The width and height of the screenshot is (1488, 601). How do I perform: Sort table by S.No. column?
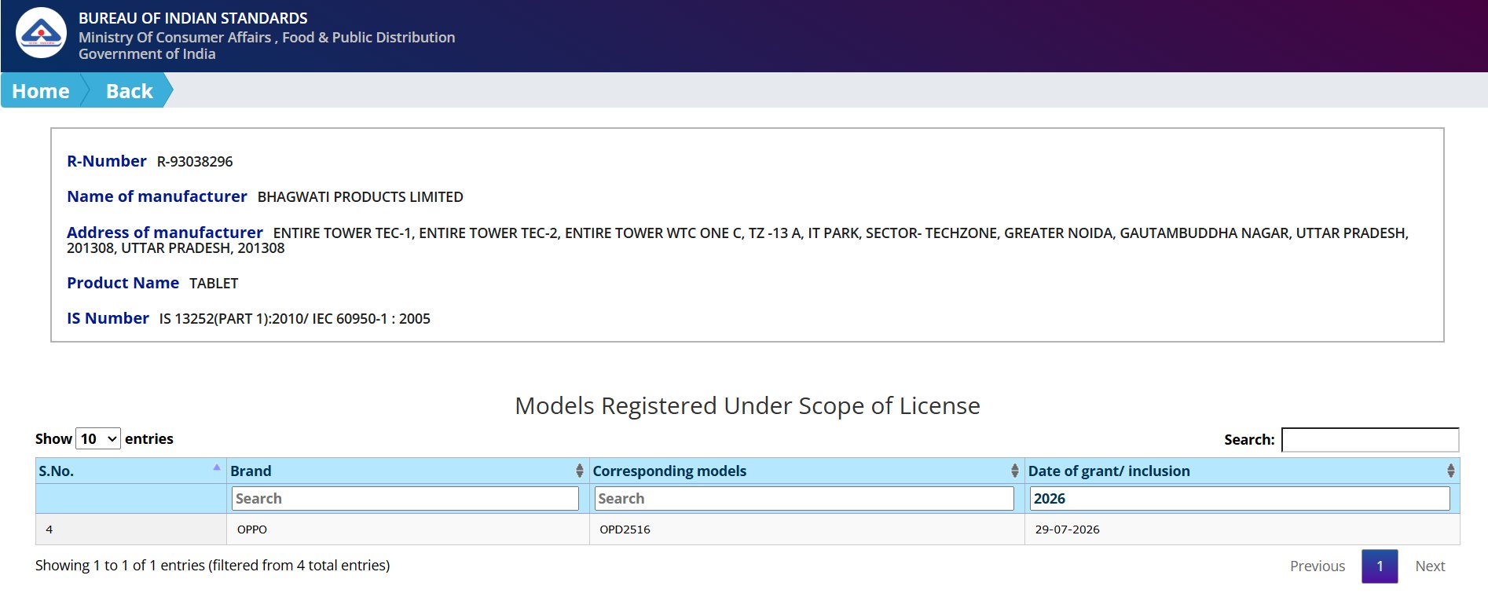click(x=130, y=471)
